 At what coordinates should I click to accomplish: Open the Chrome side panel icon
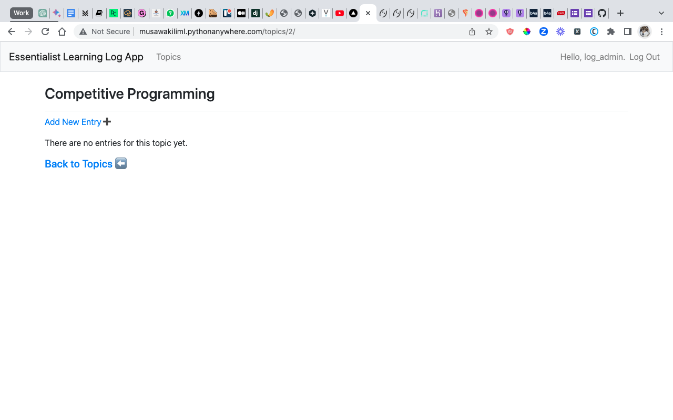pyautogui.click(x=627, y=31)
